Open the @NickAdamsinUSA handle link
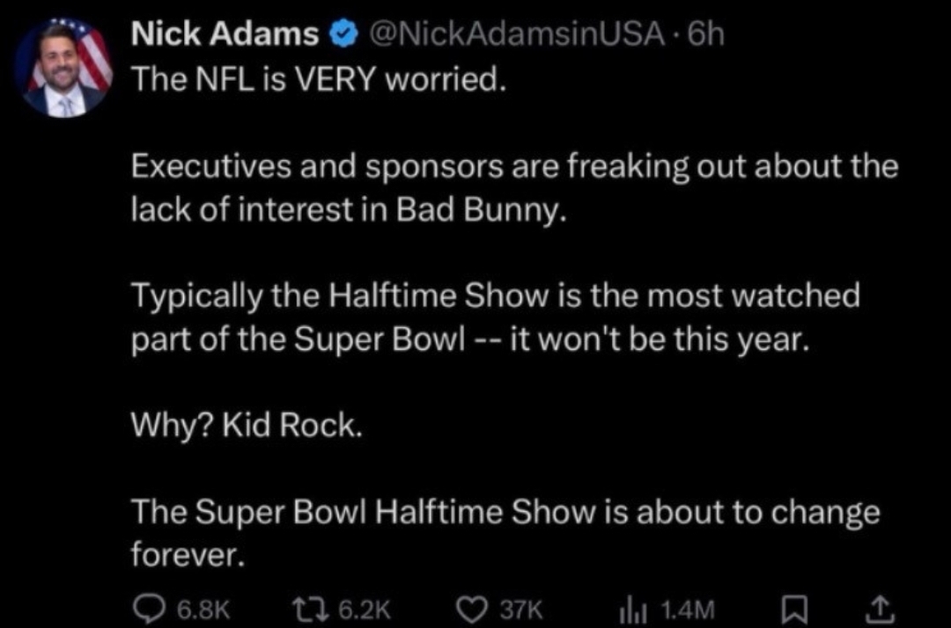 [508, 36]
